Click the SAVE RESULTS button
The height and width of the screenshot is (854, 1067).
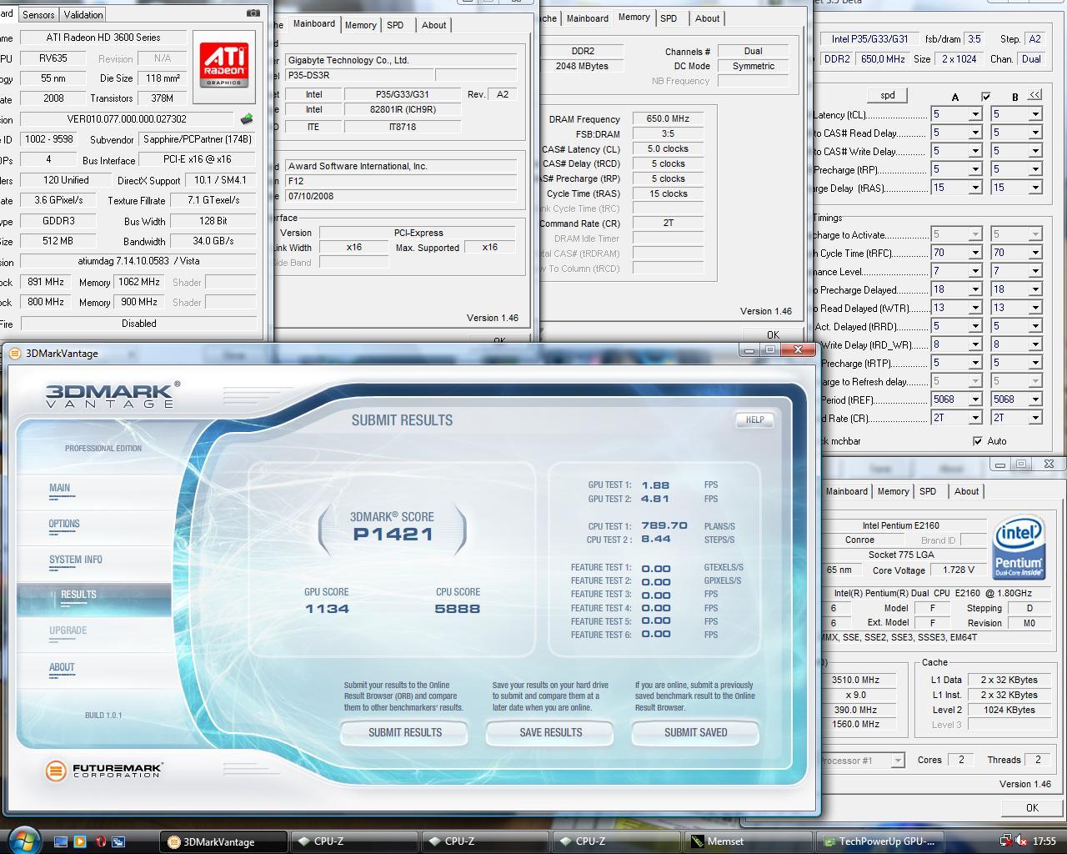pos(550,732)
